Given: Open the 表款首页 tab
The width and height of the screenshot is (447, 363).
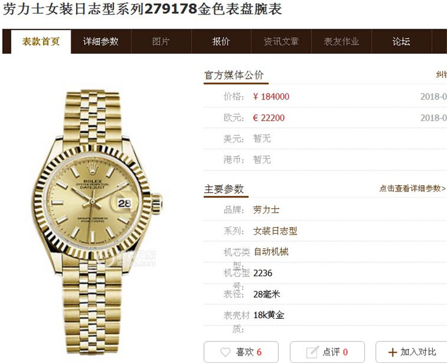Looking at the screenshot, I should tap(41, 41).
